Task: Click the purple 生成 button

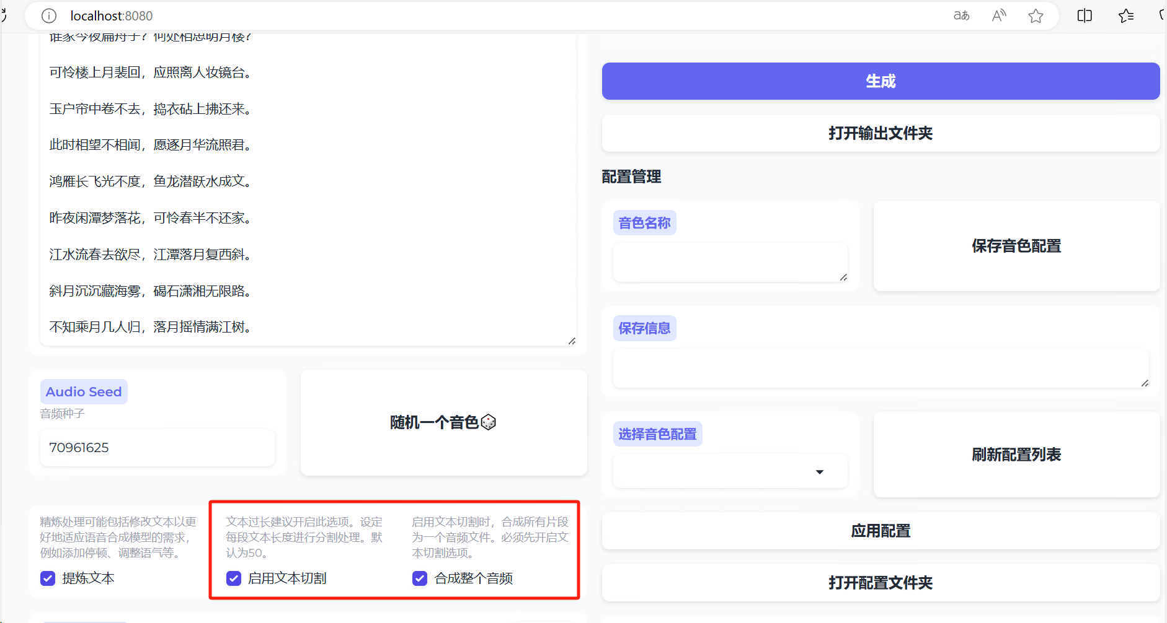Action: 881,81
